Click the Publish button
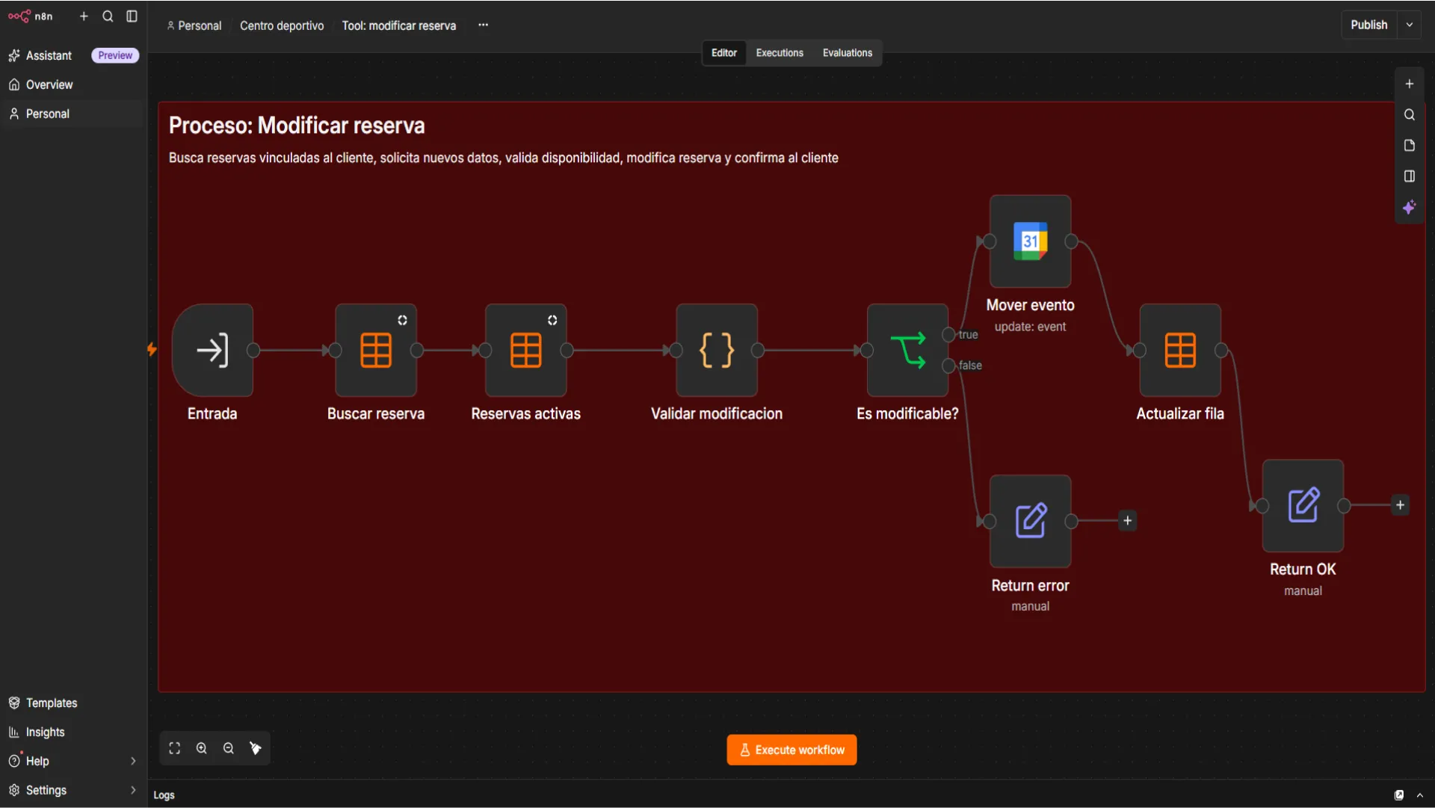The width and height of the screenshot is (1435, 808). 1368,25
